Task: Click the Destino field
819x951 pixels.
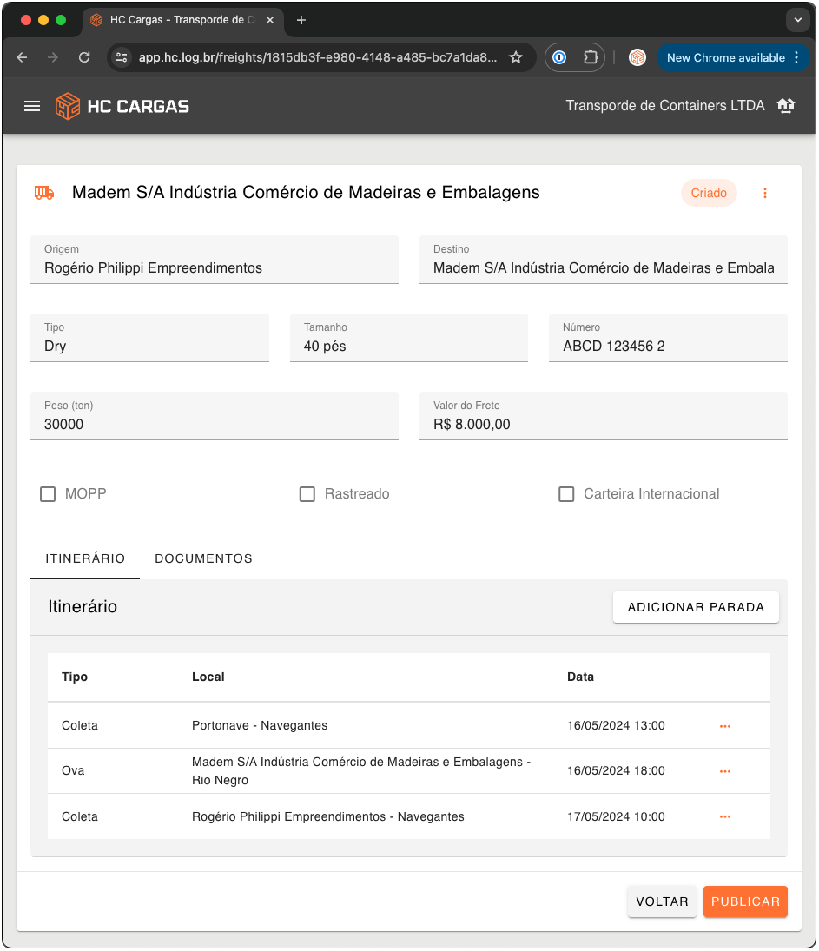Action: tap(604, 260)
